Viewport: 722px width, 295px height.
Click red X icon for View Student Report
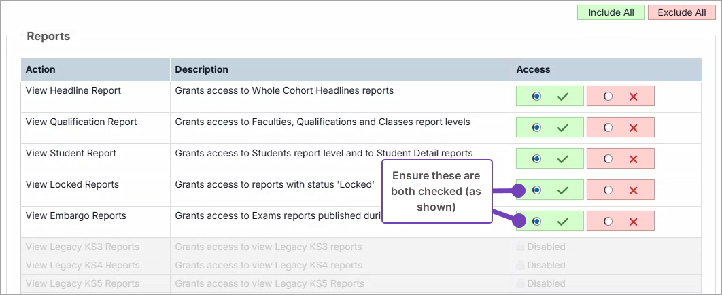point(634,159)
